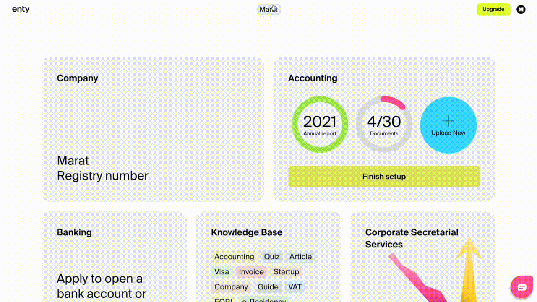Click the plus icon on Upload New
The height and width of the screenshot is (302, 537).
click(448, 120)
